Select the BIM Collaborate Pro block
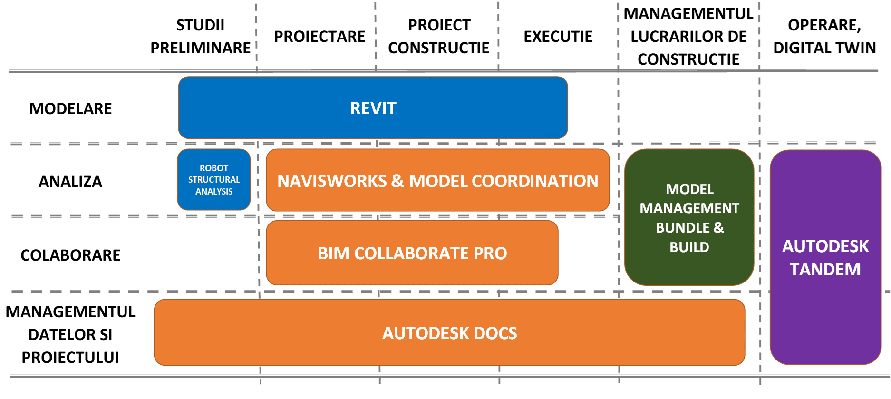The height and width of the screenshot is (399, 891). 412,253
